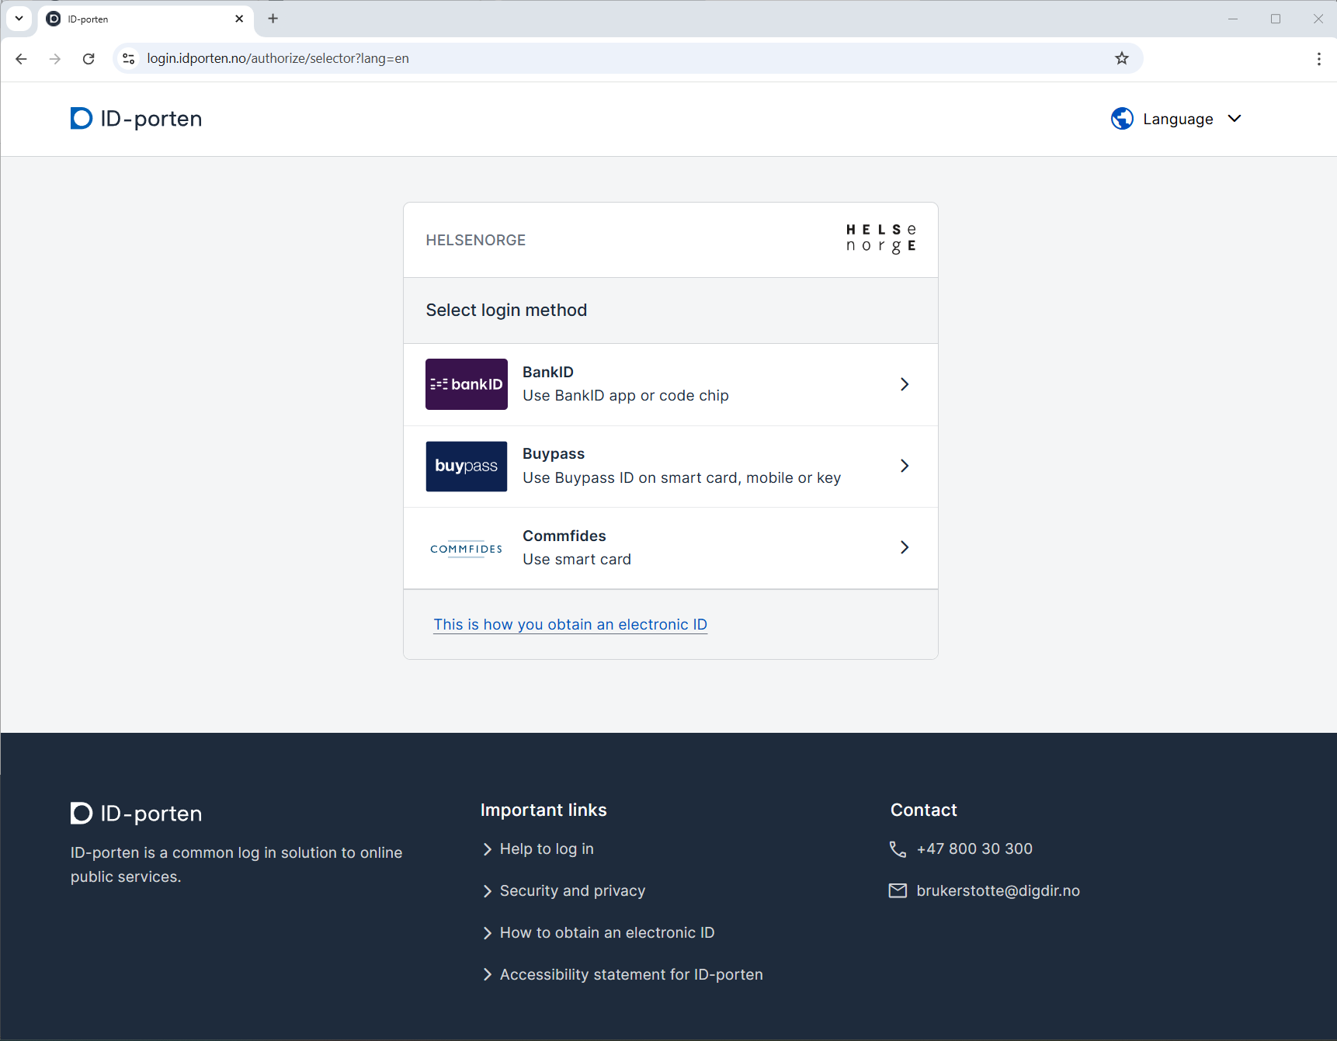The height and width of the screenshot is (1041, 1337).
Task: Click the Buypass logo icon
Action: (466, 467)
